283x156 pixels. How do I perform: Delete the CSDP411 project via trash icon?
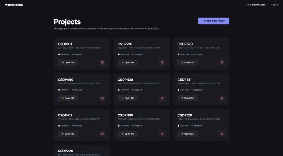coord(102,134)
